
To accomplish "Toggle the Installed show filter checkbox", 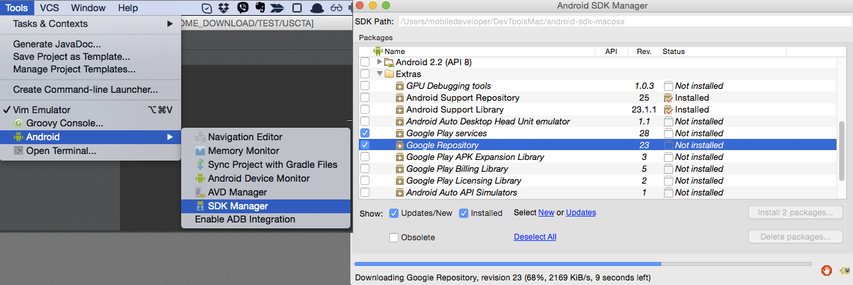I will click(464, 213).
